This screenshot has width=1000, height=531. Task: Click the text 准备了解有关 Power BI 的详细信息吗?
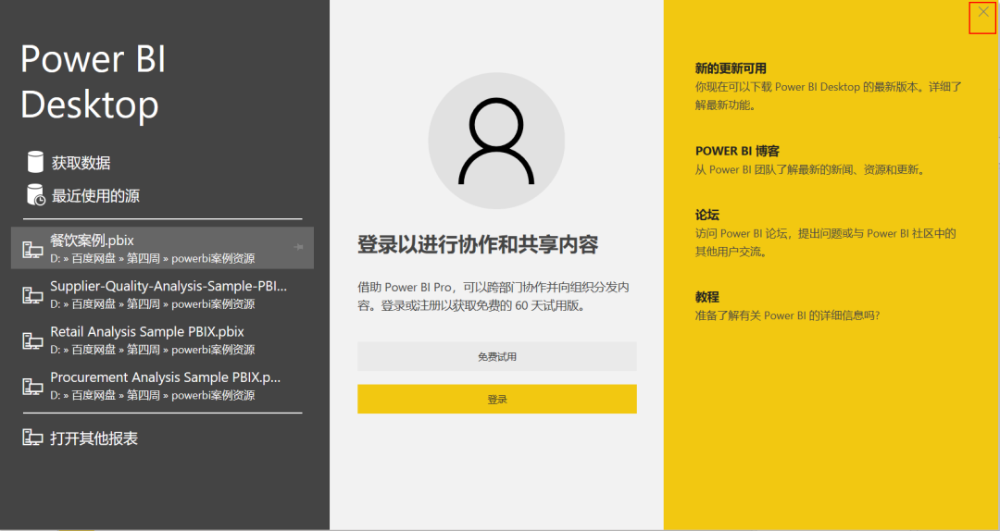pyautogui.click(x=788, y=315)
